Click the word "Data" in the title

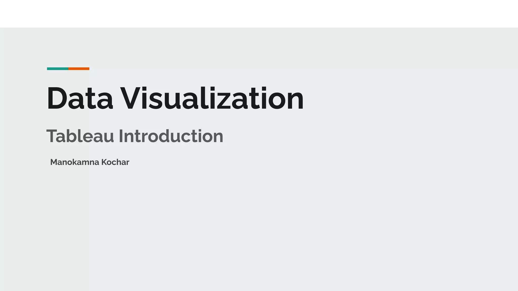80,99
